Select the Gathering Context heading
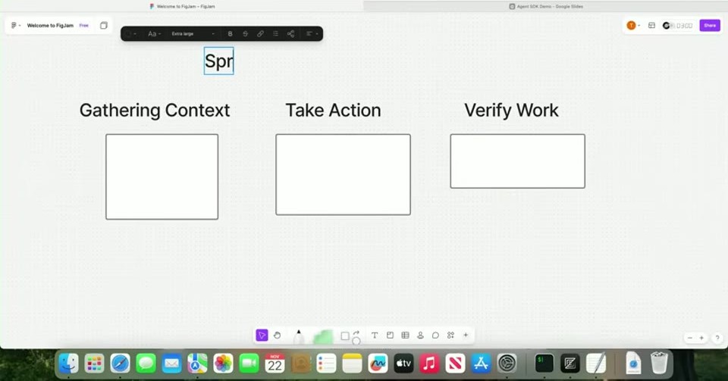The width and height of the screenshot is (728, 381). (x=155, y=111)
